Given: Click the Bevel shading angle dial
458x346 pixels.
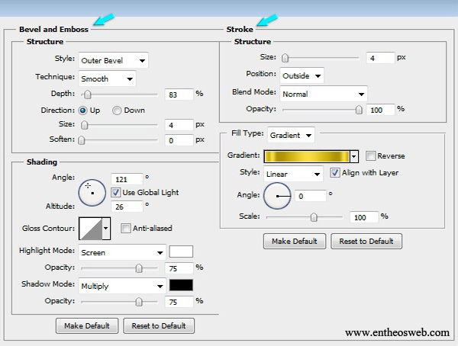Looking at the screenshot, I should pos(92,191).
